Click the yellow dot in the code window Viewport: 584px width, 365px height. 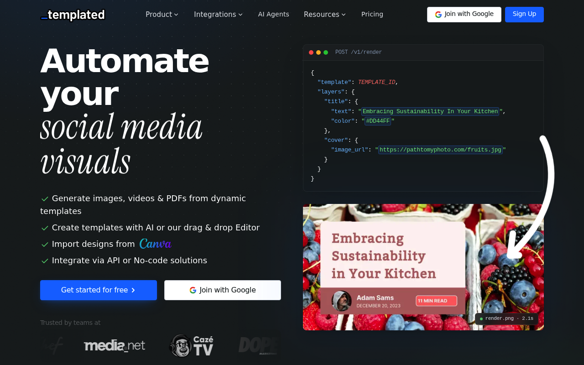[318, 52]
